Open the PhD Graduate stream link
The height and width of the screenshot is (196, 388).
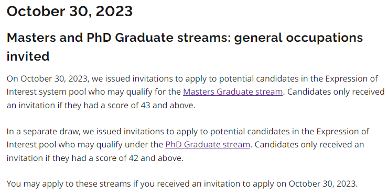208,144
